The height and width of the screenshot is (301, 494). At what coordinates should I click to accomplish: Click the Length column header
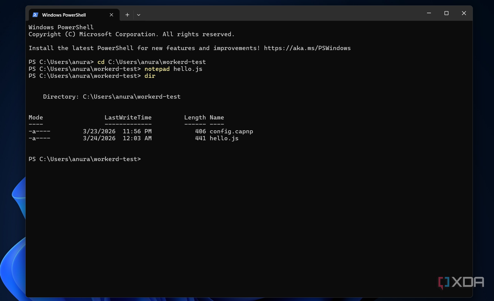195,118
